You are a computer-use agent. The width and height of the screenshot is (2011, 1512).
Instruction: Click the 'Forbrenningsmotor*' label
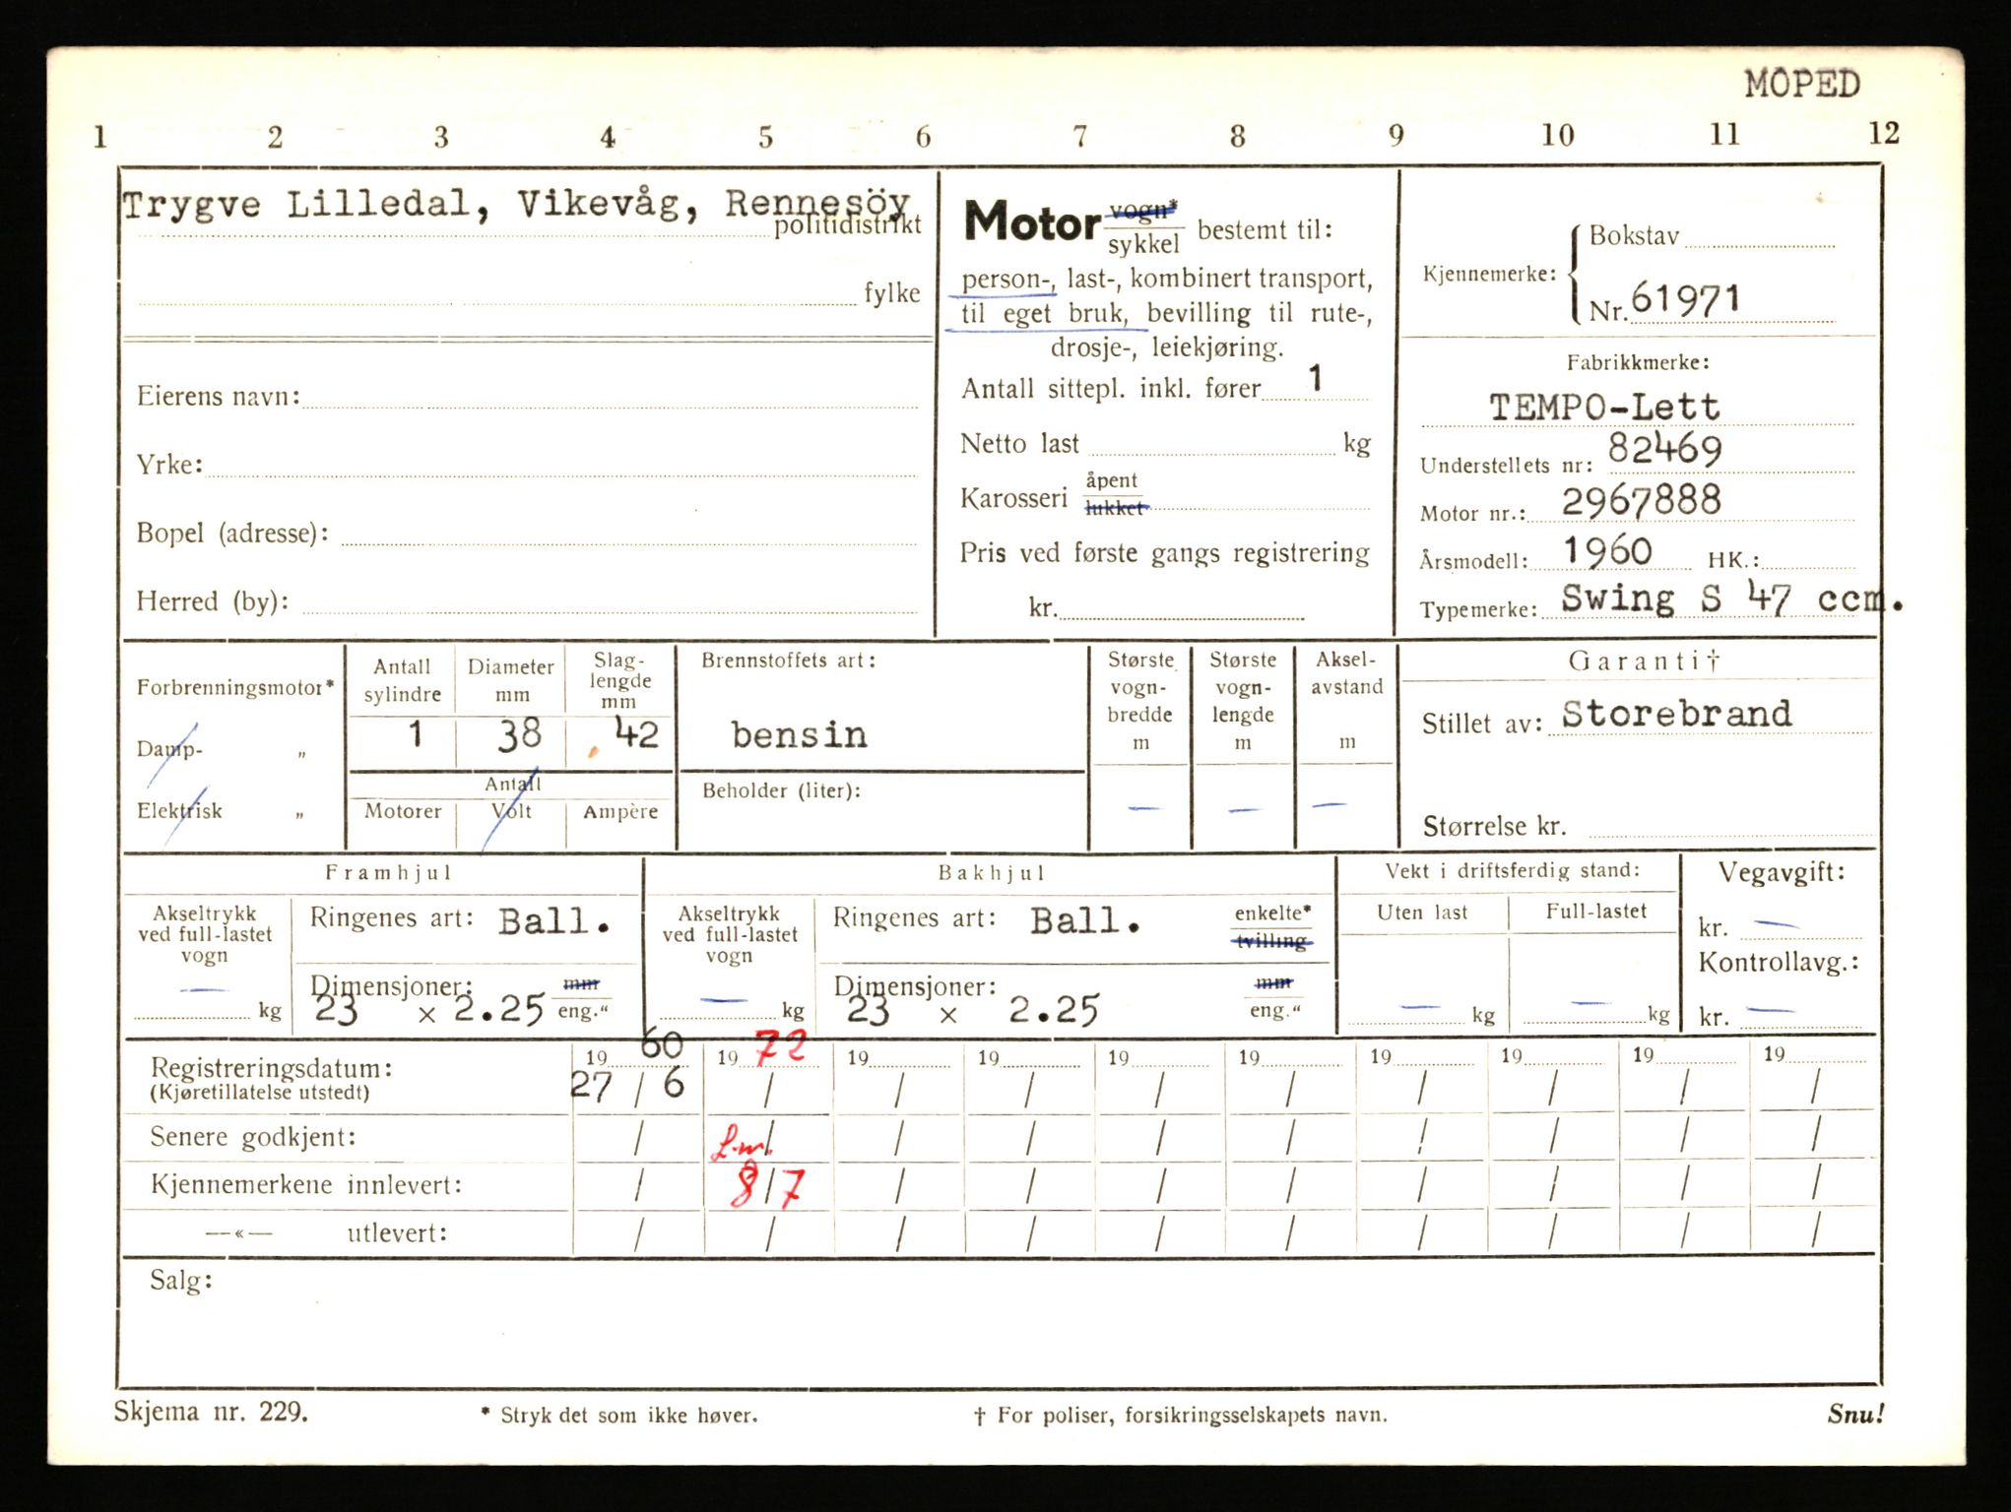coord(235,688)
